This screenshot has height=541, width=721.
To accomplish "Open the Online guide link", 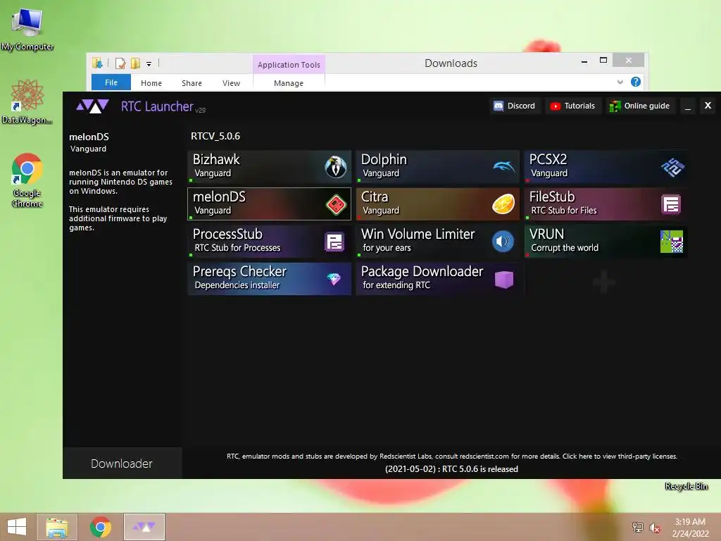I will coord(641,106).
